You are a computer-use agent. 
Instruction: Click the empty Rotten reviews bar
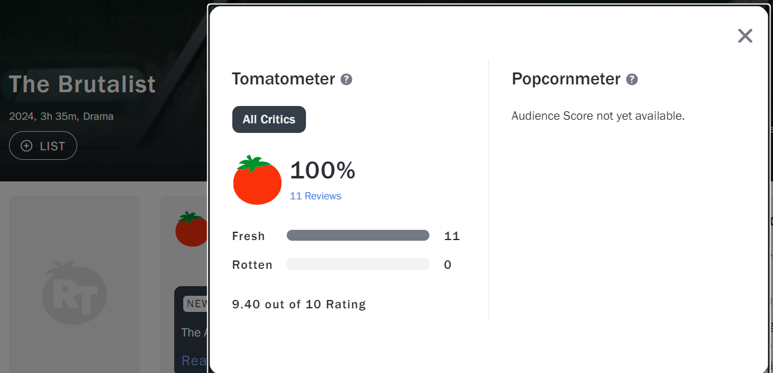(358, 264)
